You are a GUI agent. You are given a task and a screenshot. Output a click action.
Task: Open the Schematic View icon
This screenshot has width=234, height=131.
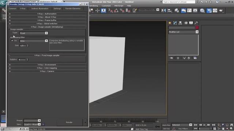195,11
